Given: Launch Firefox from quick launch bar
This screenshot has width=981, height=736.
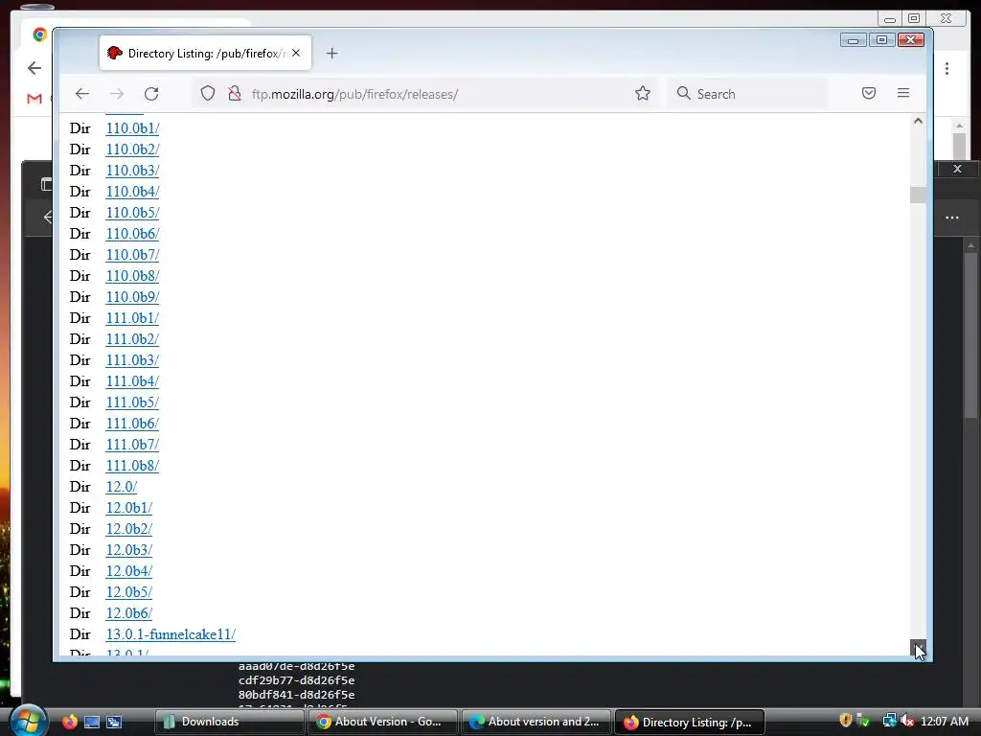Looking at the screenshot, I should tap(69, 722).
